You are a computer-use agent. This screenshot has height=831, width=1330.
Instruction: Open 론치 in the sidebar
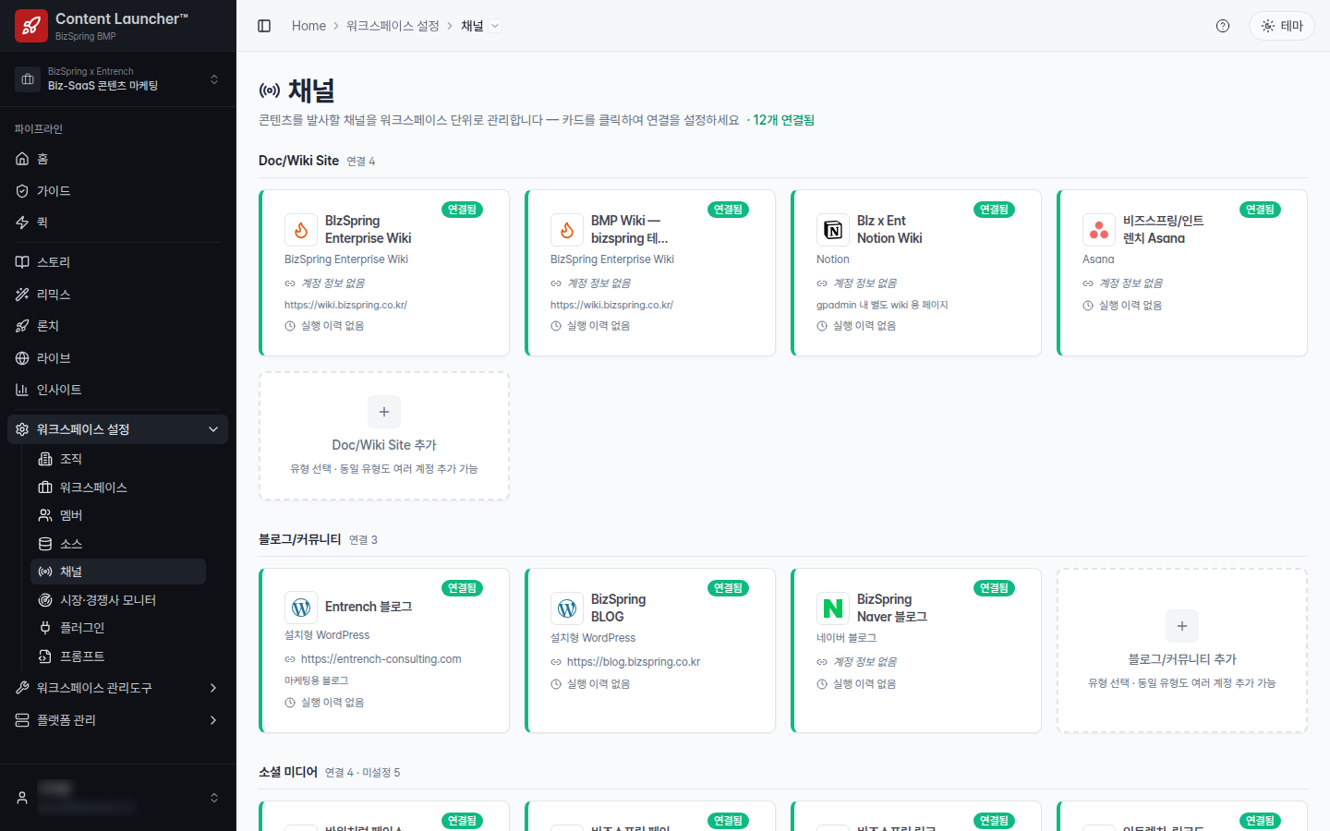click(x=118, y=326)
